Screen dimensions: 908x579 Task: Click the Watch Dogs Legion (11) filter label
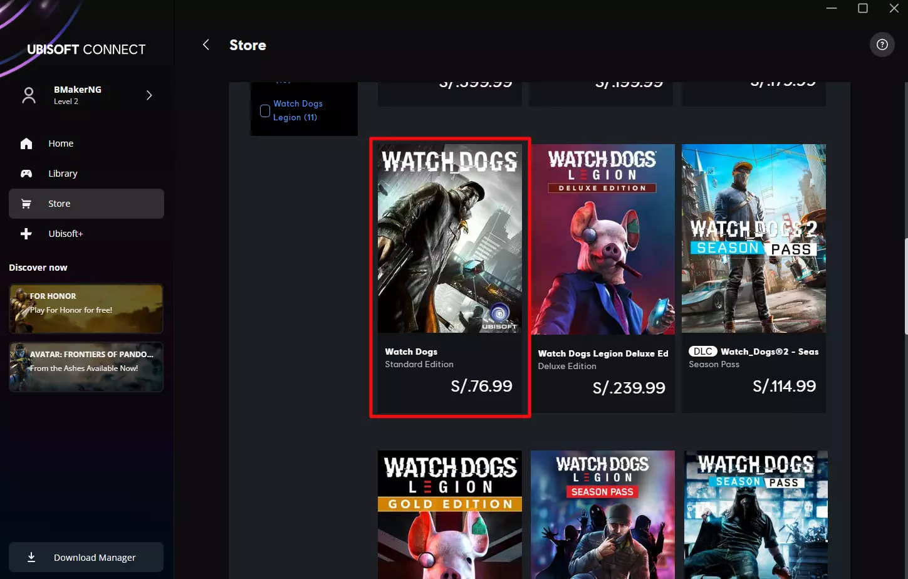298,110
